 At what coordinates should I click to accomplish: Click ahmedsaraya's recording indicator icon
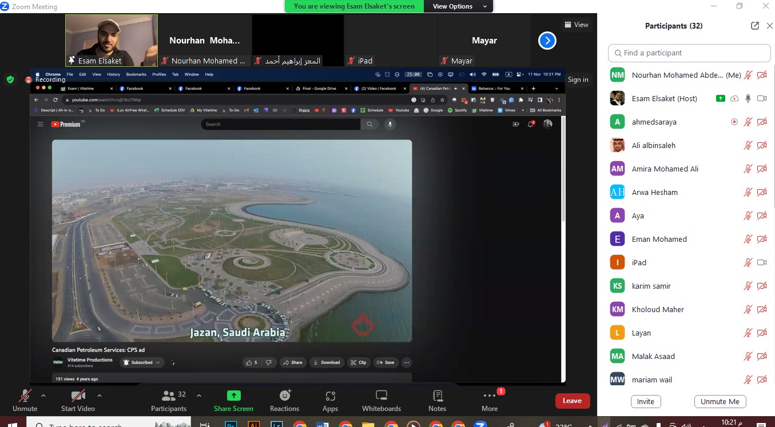734,122
